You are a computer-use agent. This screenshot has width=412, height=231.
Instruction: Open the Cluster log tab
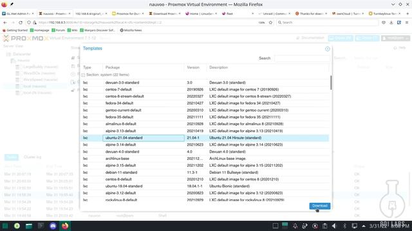(x=32, y=157)
